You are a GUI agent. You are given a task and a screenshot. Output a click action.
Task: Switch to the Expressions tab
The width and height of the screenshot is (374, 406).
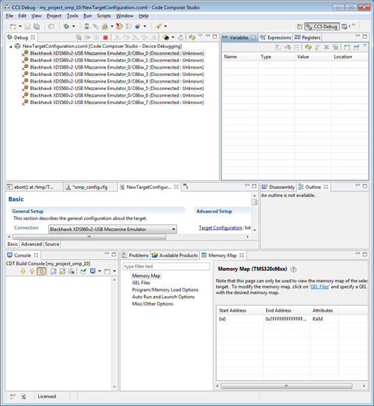click(x=275, y=38)
